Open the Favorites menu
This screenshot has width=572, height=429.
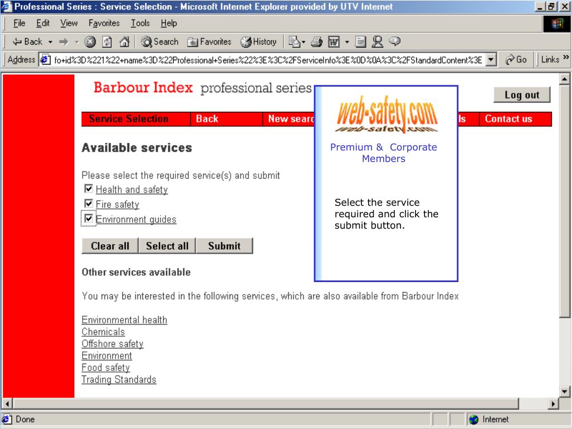(104, 23)
